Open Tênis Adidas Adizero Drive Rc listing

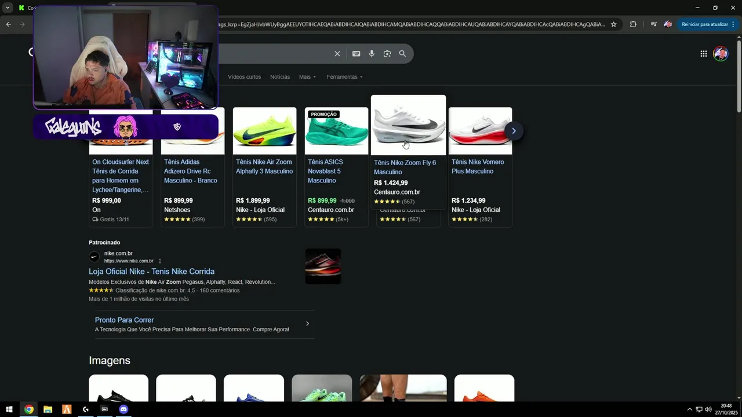click(191, 171)
